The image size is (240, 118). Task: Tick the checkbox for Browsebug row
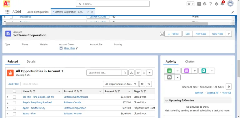(x=11, y=17)
